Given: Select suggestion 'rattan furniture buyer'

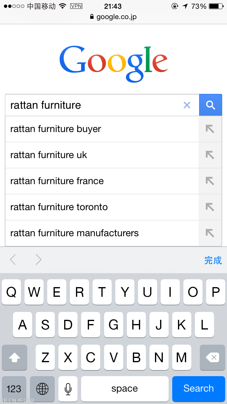Looking at the screenshot, I should [x=56, y=129].
